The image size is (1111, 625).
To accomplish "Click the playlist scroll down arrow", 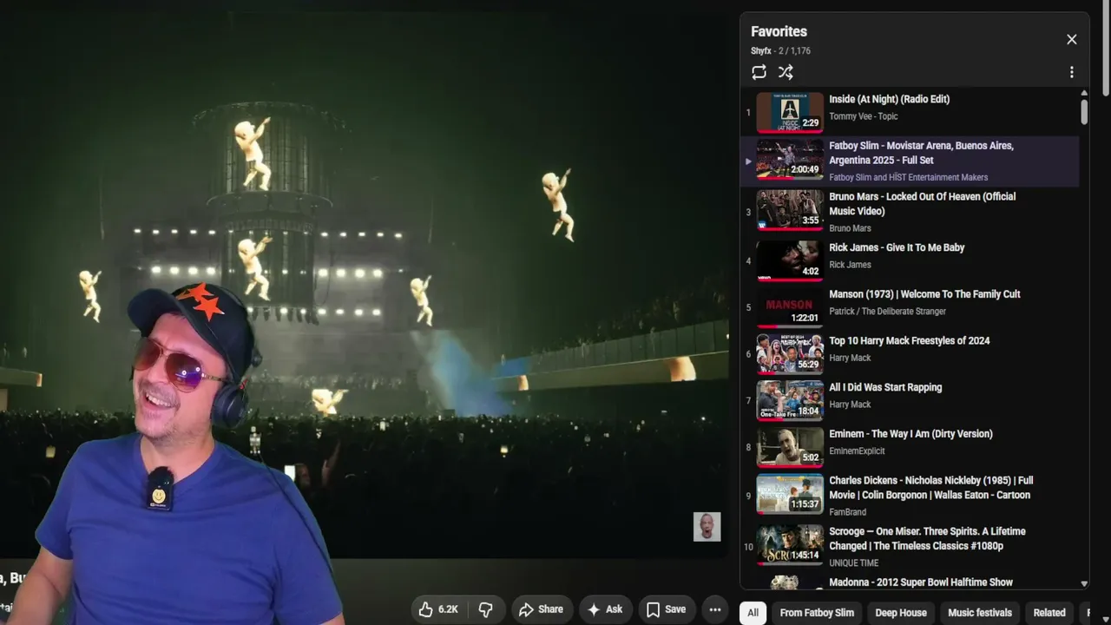I will point(1084,584).
